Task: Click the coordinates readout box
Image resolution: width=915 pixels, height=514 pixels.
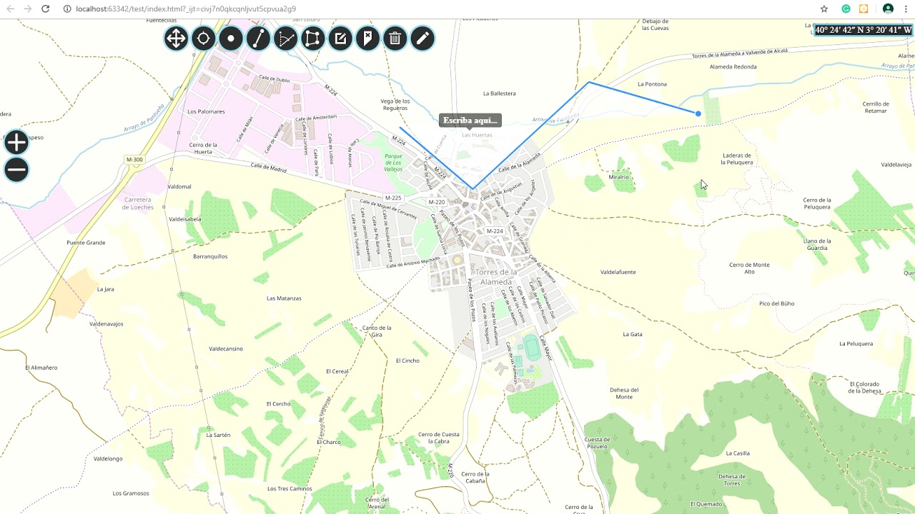Action: (x=864, y=30)
